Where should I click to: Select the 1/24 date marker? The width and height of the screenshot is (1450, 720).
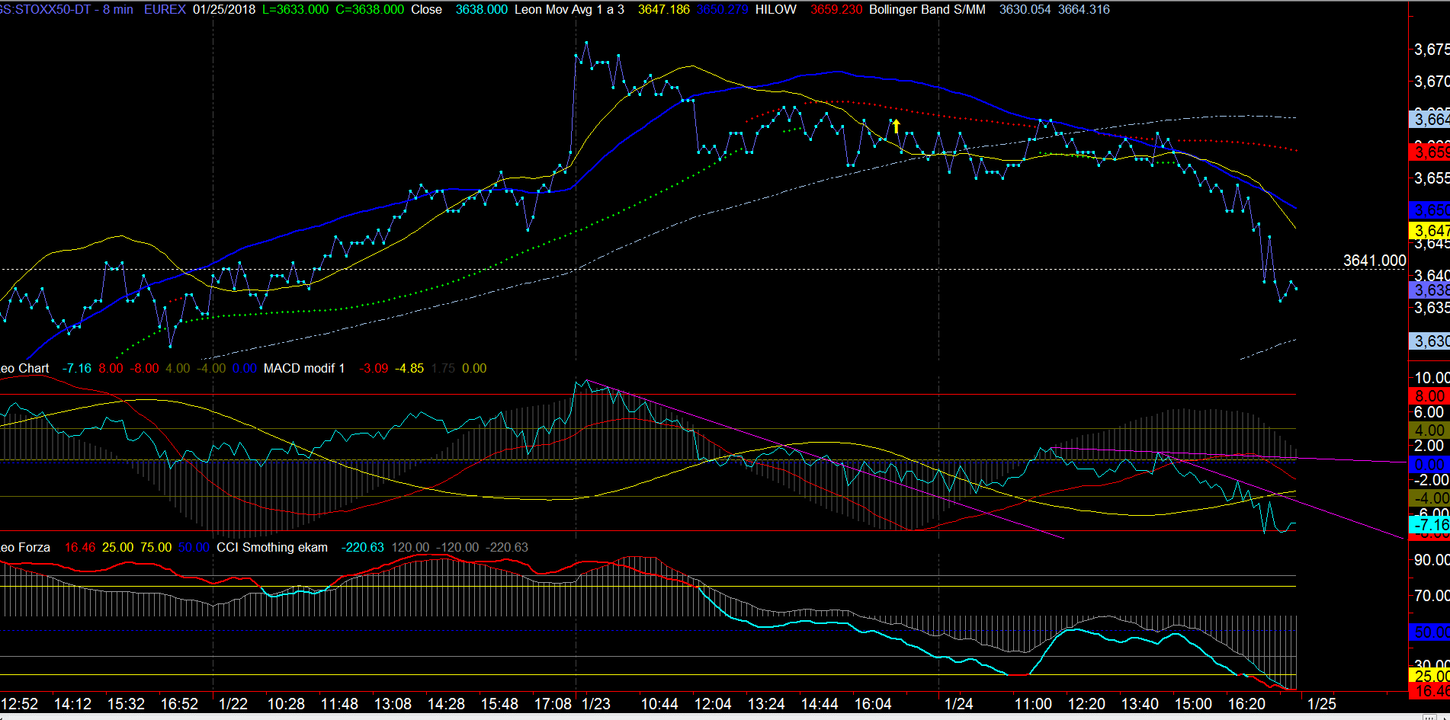point(958,704)
